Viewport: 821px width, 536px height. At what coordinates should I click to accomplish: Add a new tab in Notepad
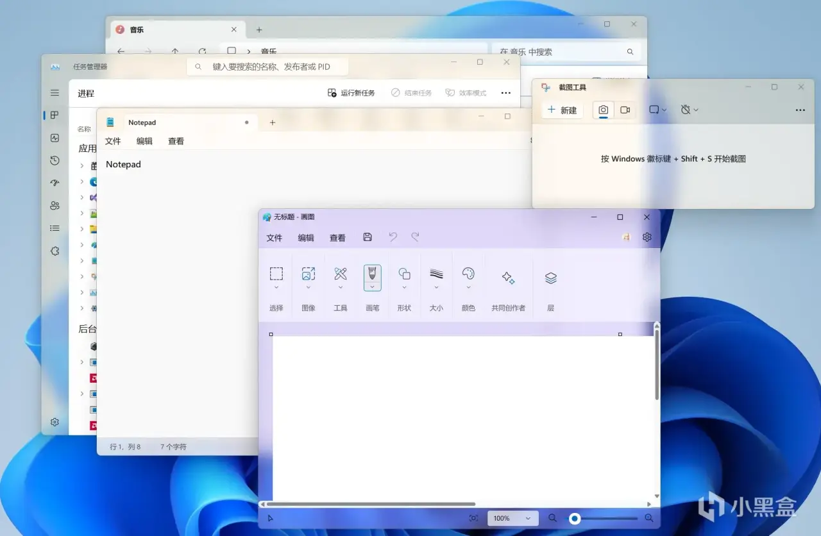point(273,122)
